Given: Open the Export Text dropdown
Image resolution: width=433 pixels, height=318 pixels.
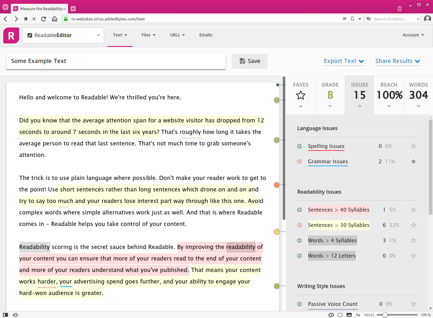Looking at the screenshot, I should [344, 61].
